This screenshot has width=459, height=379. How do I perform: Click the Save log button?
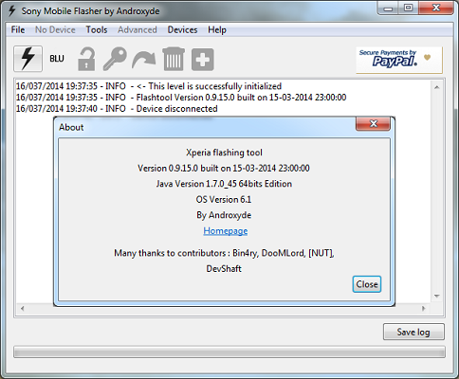413,332
